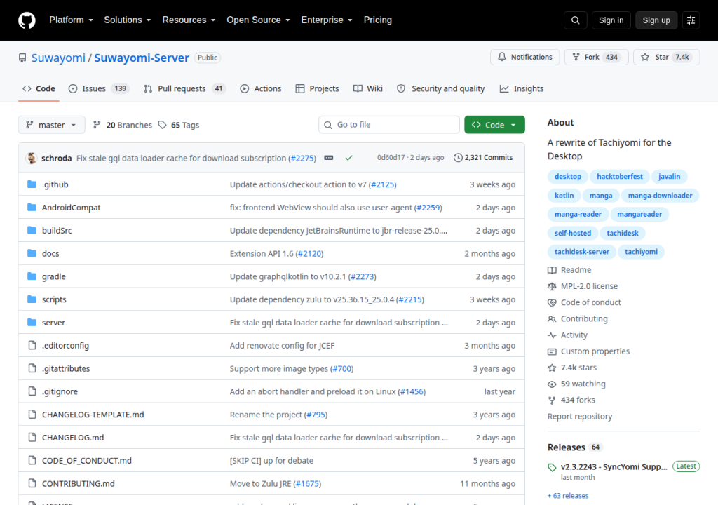Open commit hash 0d60d17
The height and width of the screenshot is (505, 718).
tap(391, 157)
